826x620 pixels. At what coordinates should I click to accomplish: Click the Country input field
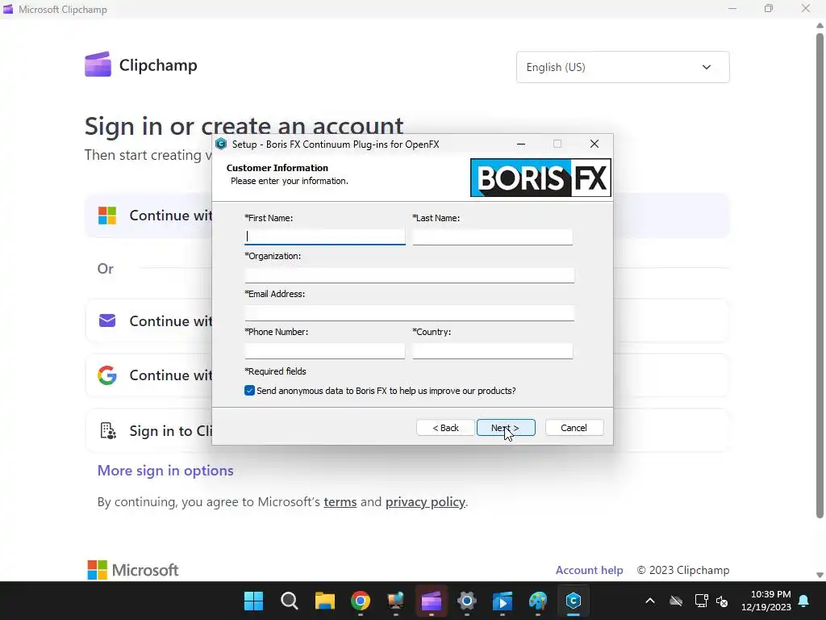point(493,350)
